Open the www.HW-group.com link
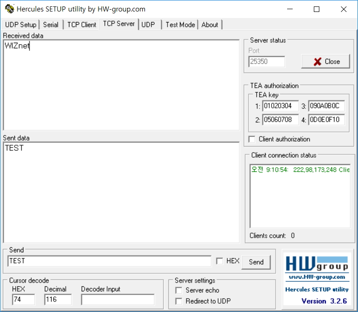This screenshot has height=312, width=358. (x=317, y=277)
